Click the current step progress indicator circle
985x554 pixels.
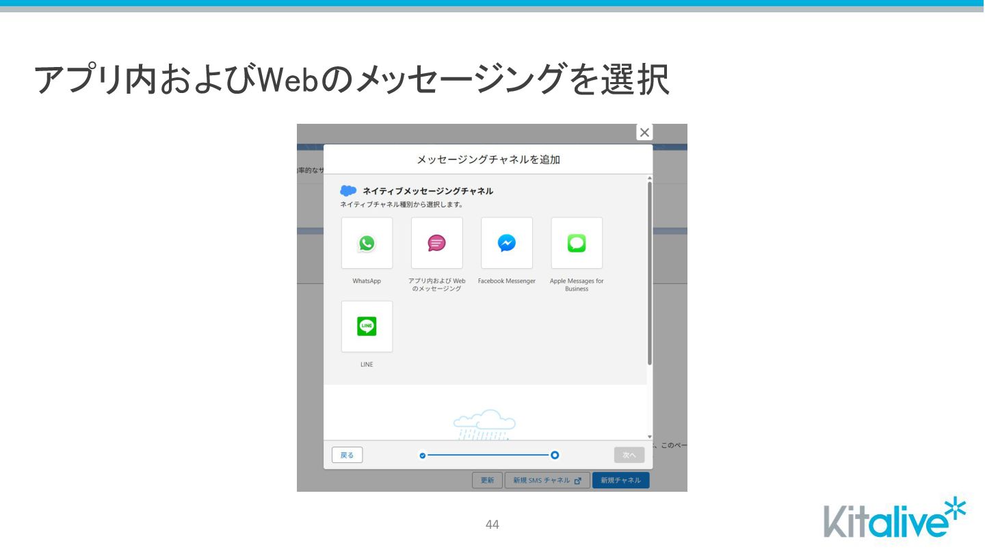pyautogui.click(x=555, y=455)
